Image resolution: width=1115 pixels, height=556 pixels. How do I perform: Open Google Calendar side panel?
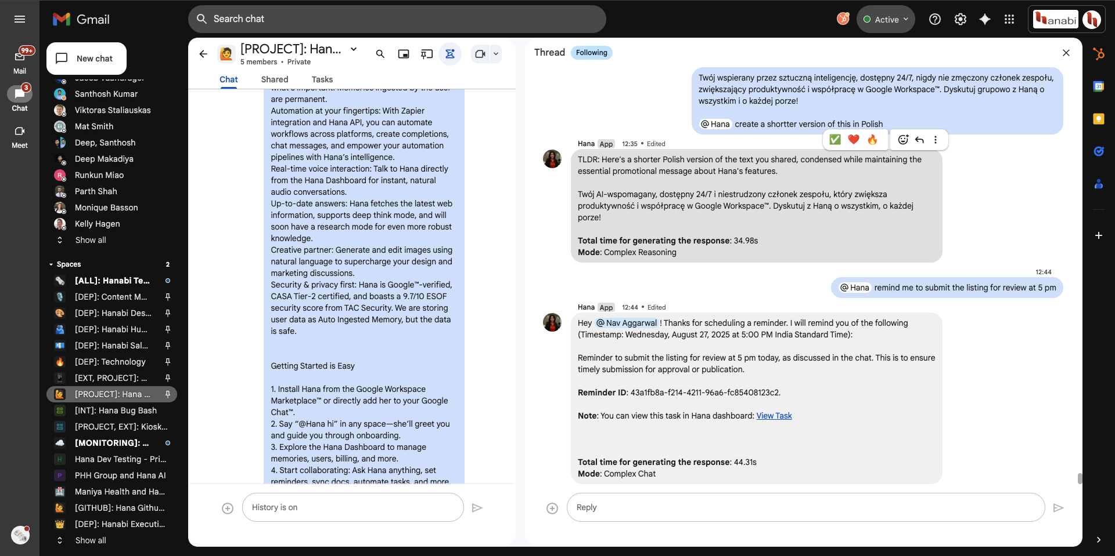(x=1099, y=86)
